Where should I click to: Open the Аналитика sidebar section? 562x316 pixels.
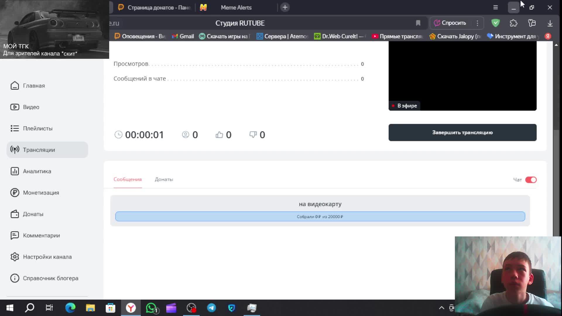(37, 171)
